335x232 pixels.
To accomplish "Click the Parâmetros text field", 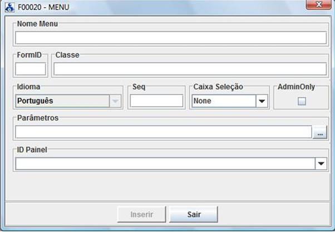I will (x=162, y=132).
